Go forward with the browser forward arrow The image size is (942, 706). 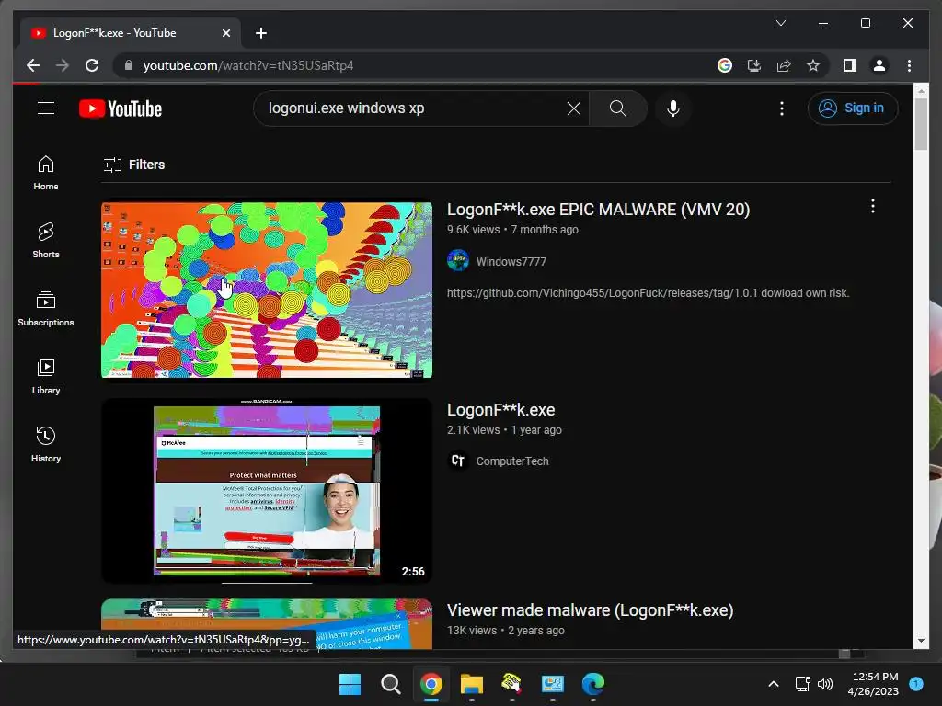pos(63,65)
